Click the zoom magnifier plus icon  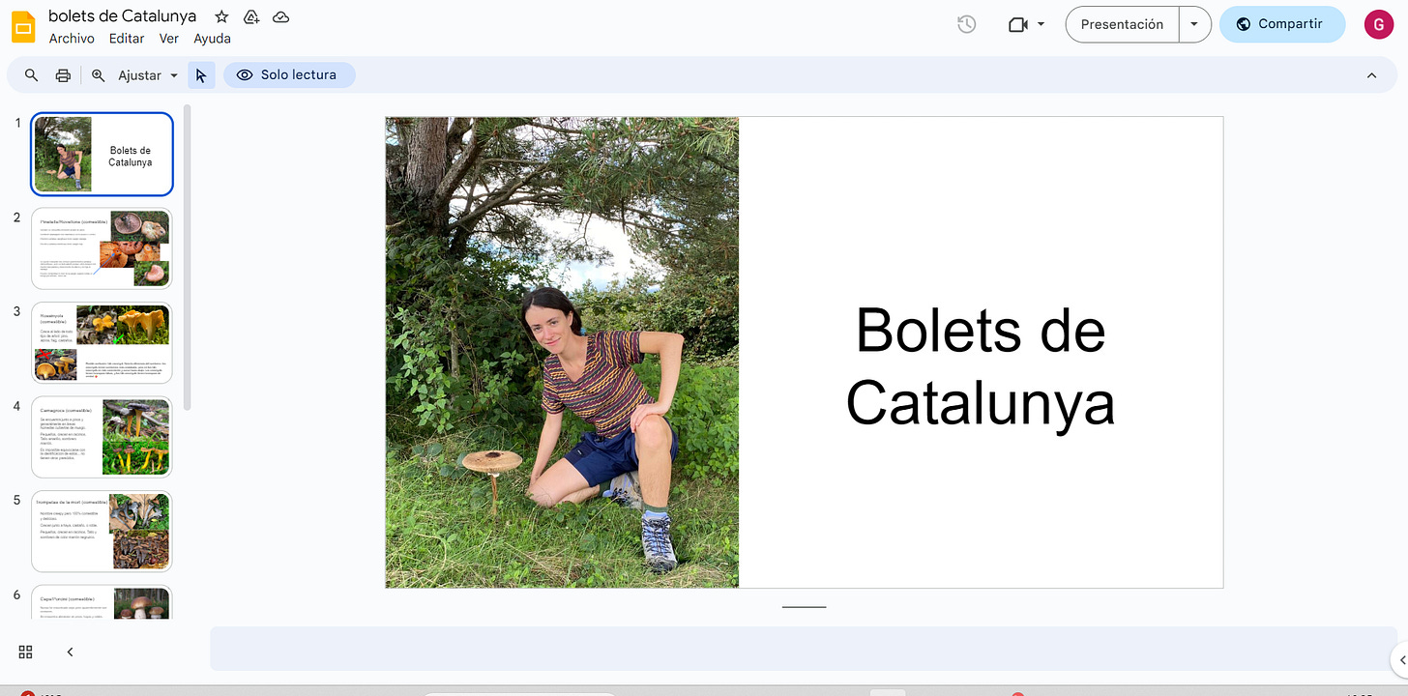[x=98, y=74]
